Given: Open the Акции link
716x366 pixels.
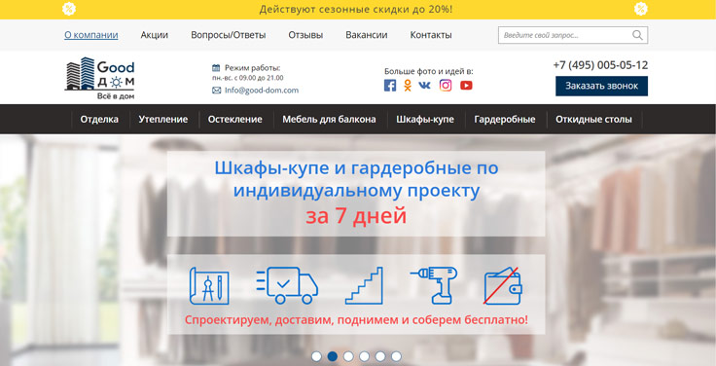Looking at the screenshot, I should (x=155, y=35).
